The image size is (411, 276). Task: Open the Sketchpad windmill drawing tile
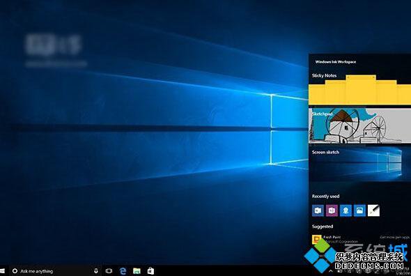[x=359, y=125]
